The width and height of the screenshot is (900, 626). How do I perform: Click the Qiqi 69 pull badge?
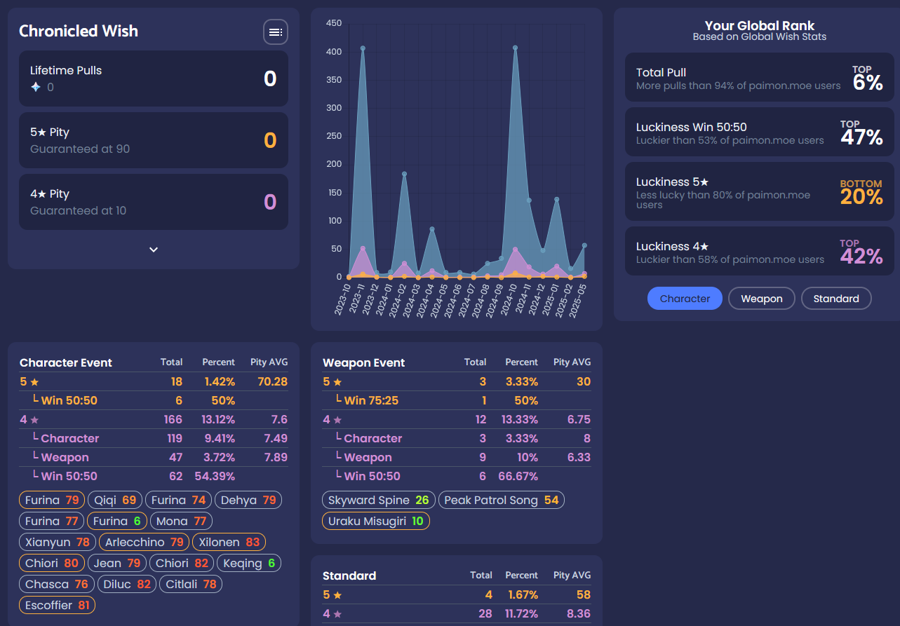[115, 501]
